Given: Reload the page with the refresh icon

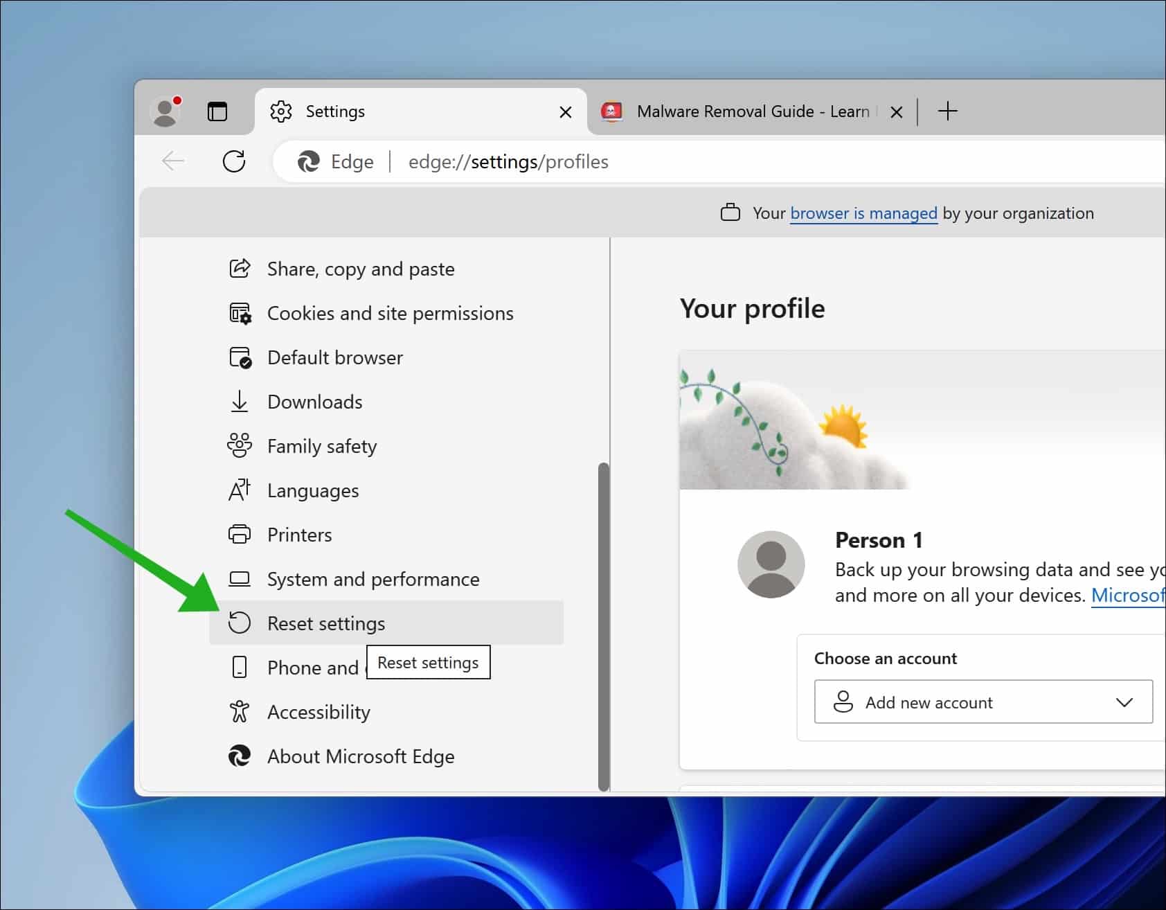Looking at the screenshot, I should point(234,161).
